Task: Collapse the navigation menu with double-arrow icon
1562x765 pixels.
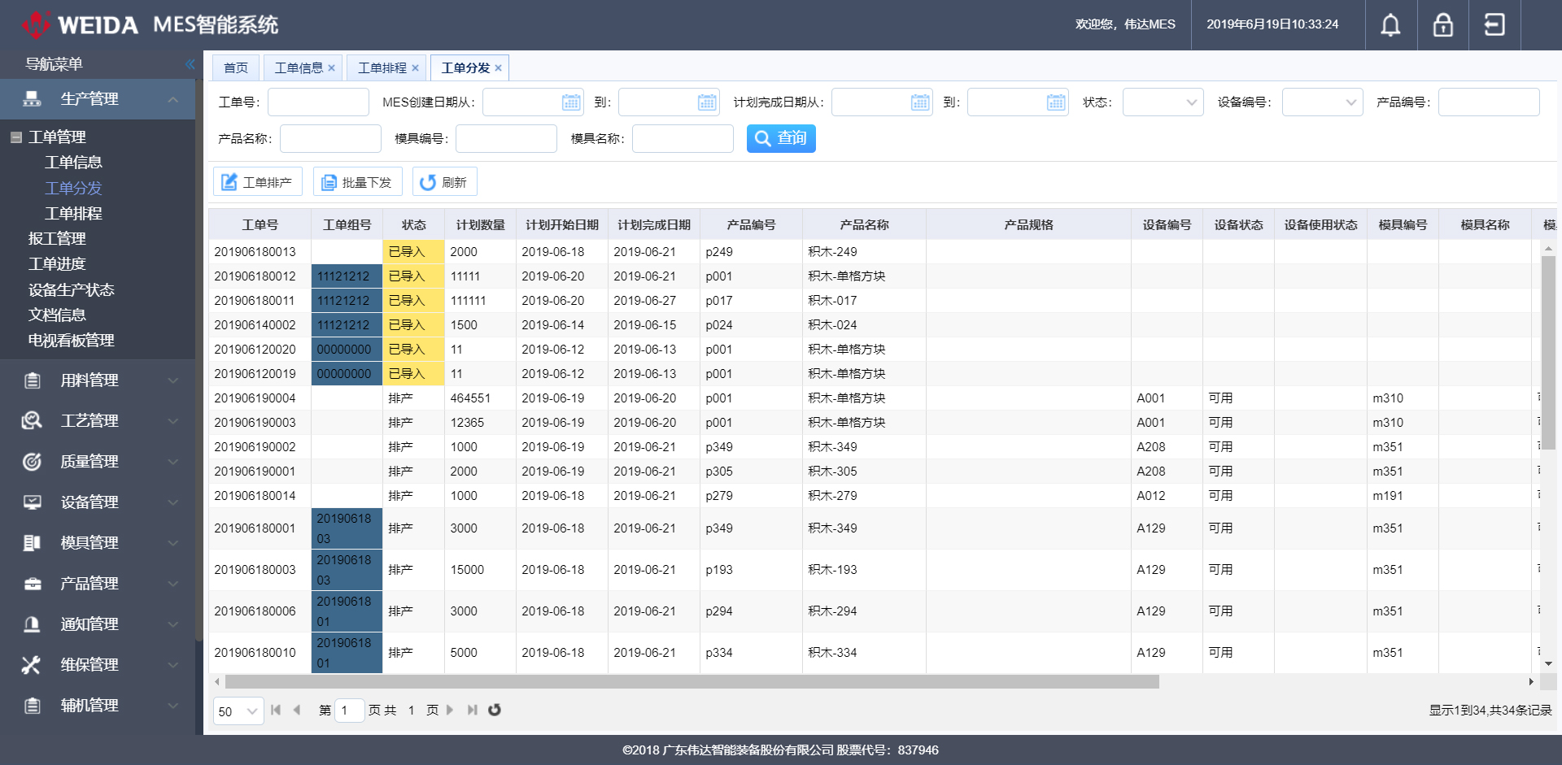Action: pos(190,64)
